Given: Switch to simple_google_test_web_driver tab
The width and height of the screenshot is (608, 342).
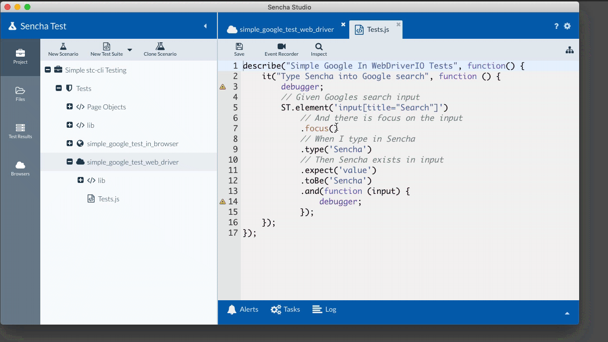Looking at the screenshot, I should click(281, 29).
